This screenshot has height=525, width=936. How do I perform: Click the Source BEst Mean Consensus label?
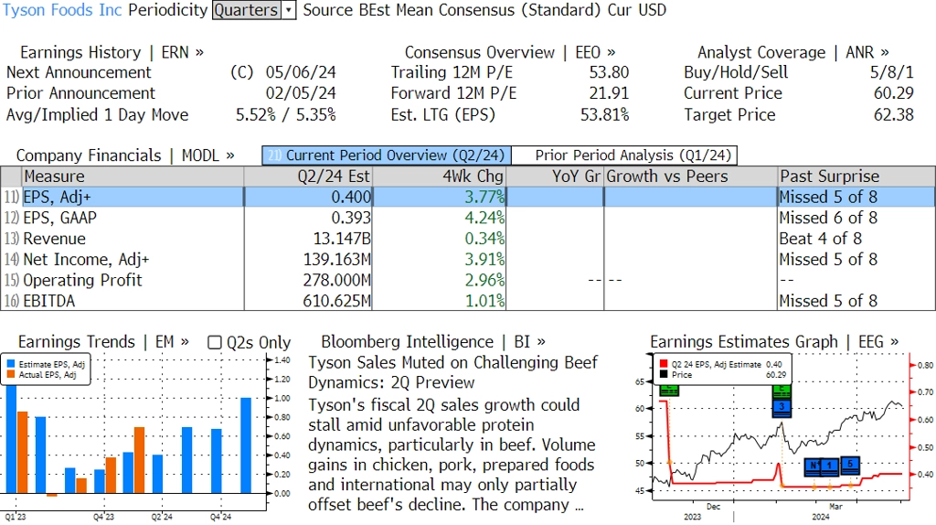coord(452,10)
